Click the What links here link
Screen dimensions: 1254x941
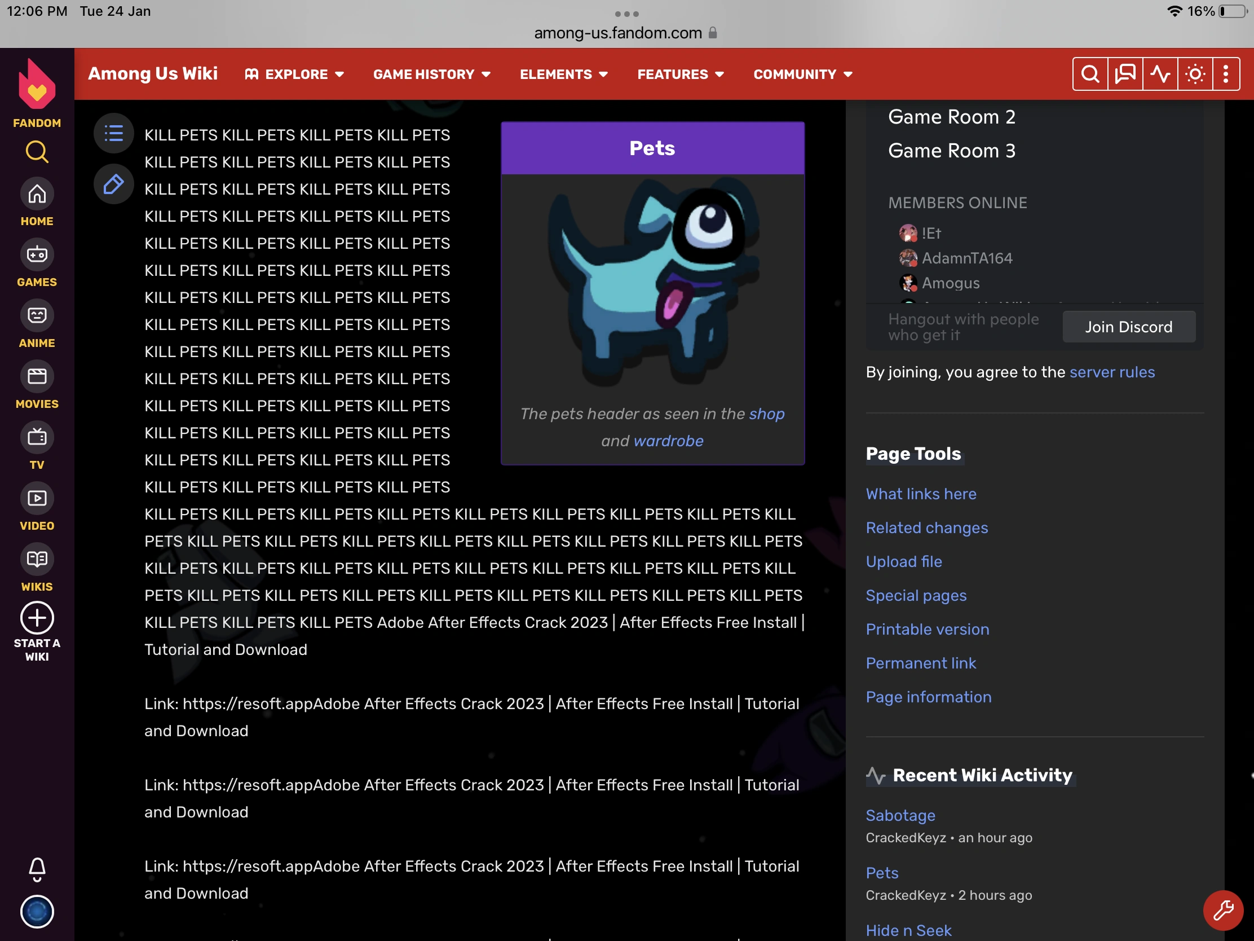[x=921, y=494]
